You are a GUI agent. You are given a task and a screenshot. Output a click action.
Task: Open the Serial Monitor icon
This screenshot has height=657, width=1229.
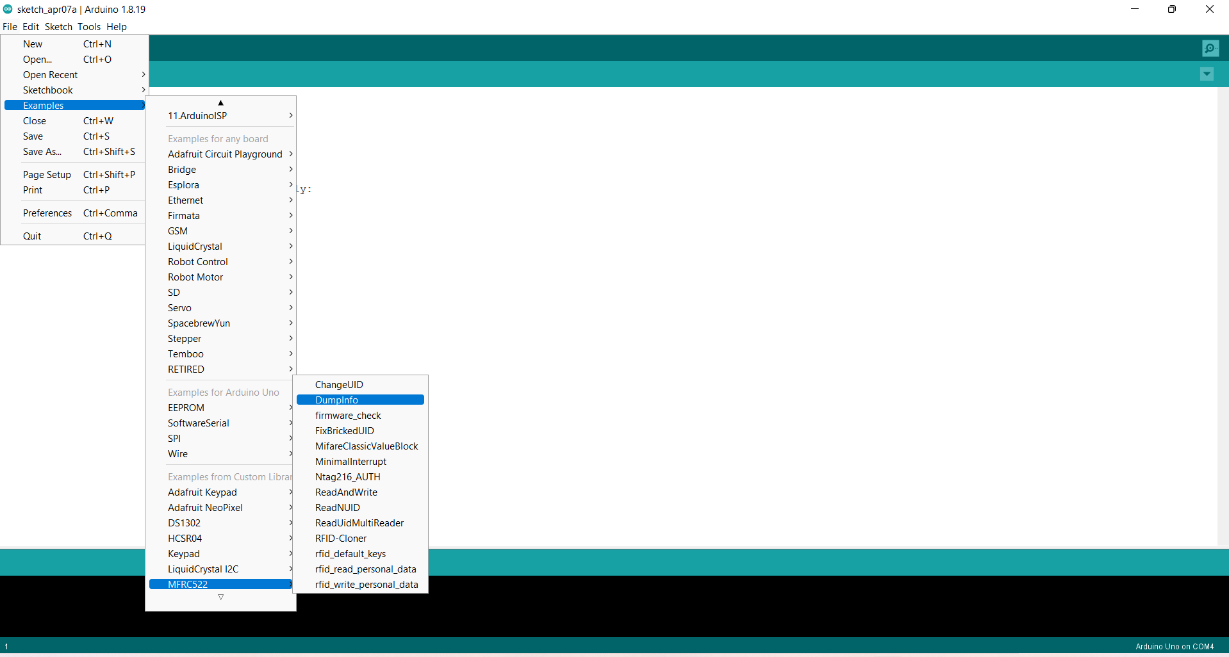[1210, 48]
